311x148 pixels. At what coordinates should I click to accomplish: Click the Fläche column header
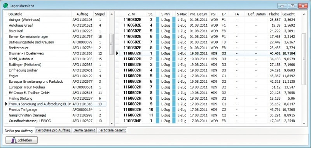pyautogui.click(x=274, y=14)
